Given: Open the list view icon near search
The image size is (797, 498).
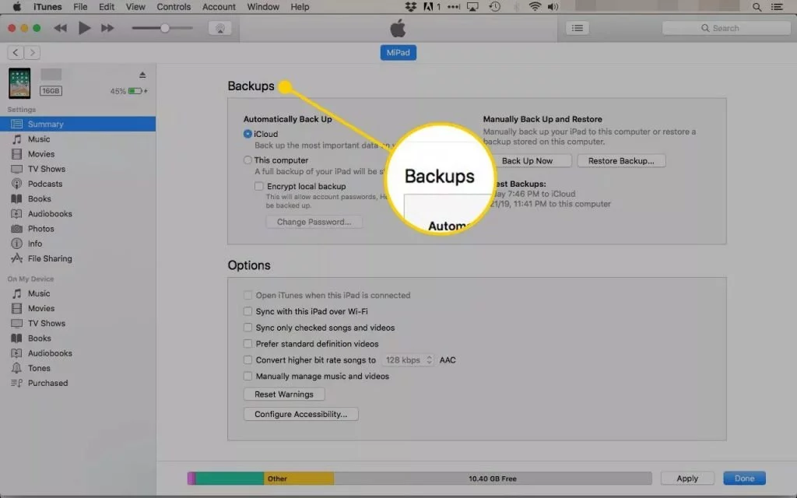Looking at the screenshot, I should click(576, 28).
